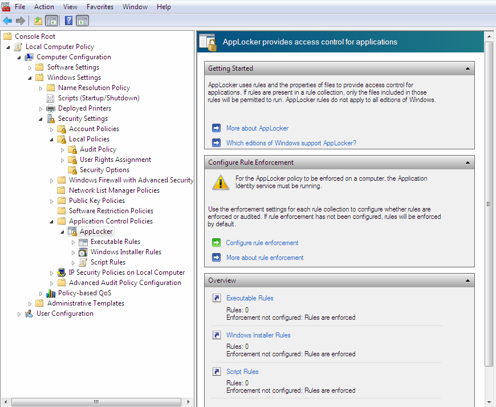Open the Executable Rules overview link
Image resolution: width=496 pixels, height=407 pixels.
click(250, 298)
